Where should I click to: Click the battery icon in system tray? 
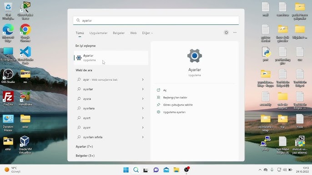(290, 170)
